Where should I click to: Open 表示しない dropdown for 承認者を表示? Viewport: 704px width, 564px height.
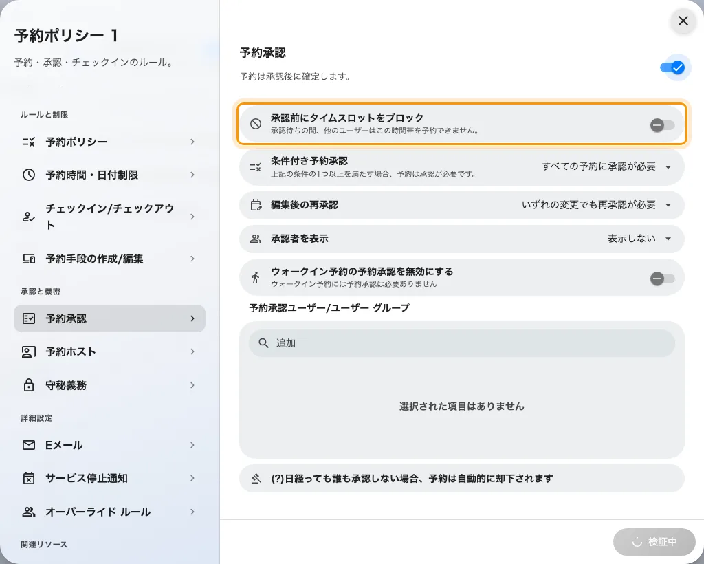tap(639, 239)
